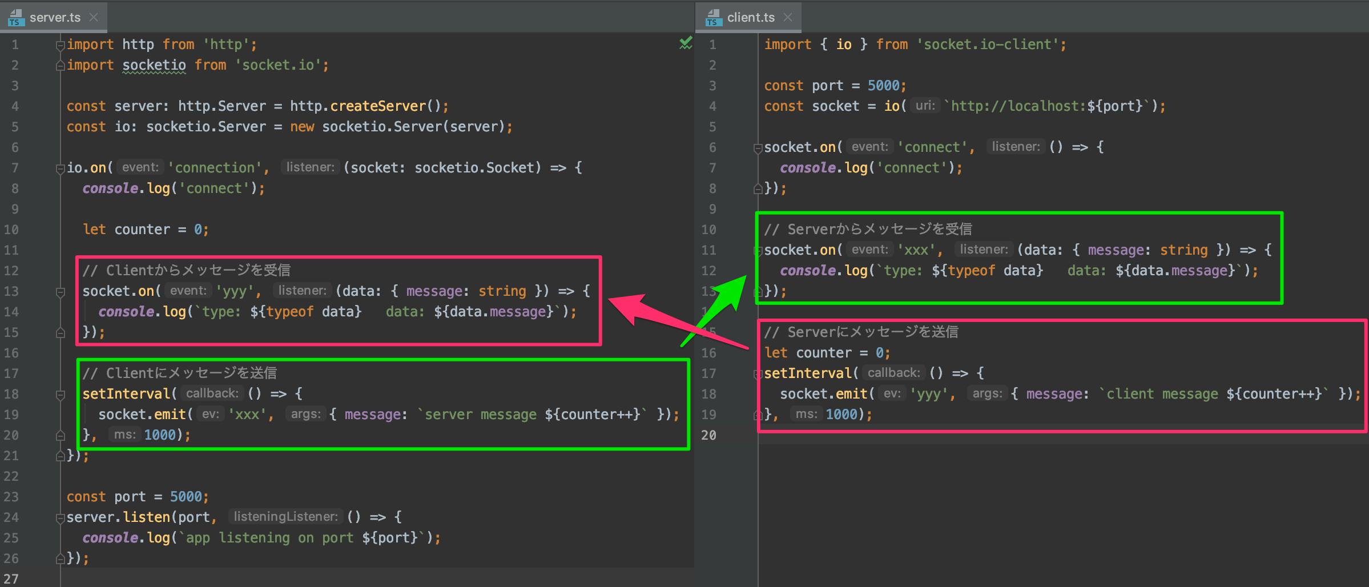The image size is (1369, 587).
Task: Close the server.ts tab
Action: tap(94, 18)
